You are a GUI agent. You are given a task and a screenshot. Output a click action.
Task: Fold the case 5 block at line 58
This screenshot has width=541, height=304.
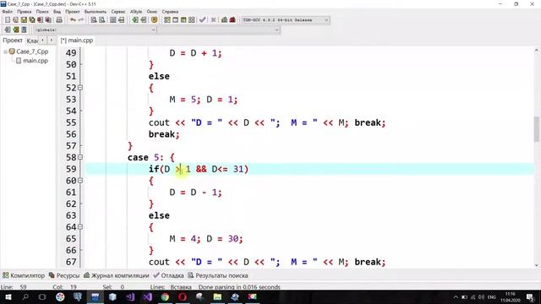click(80, 158)
